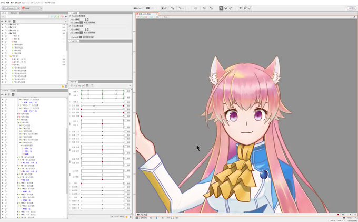Open the canvas zoom percentage field
The width and height of the screenshot is (358, 222).
point(144,218)
